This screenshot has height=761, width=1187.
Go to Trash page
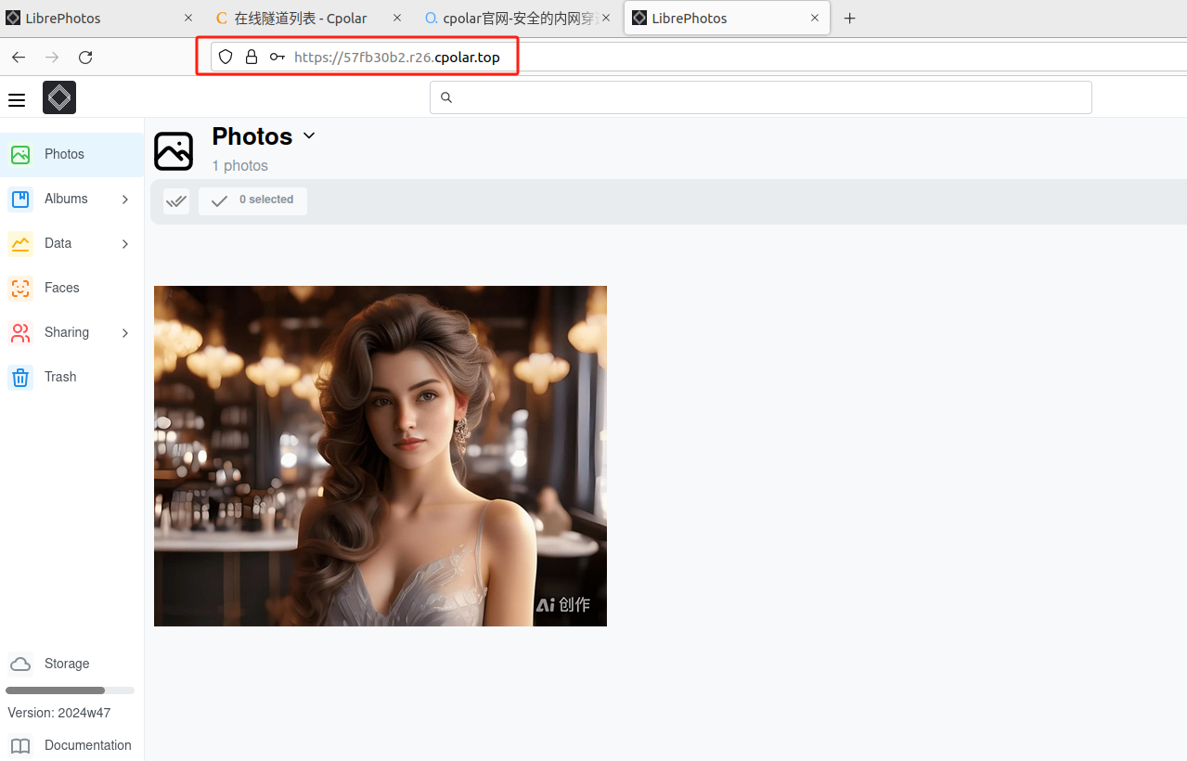[x=71, y=377]
